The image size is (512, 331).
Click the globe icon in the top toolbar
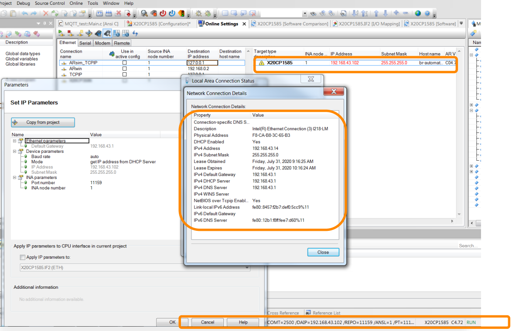tap(418, 14)
